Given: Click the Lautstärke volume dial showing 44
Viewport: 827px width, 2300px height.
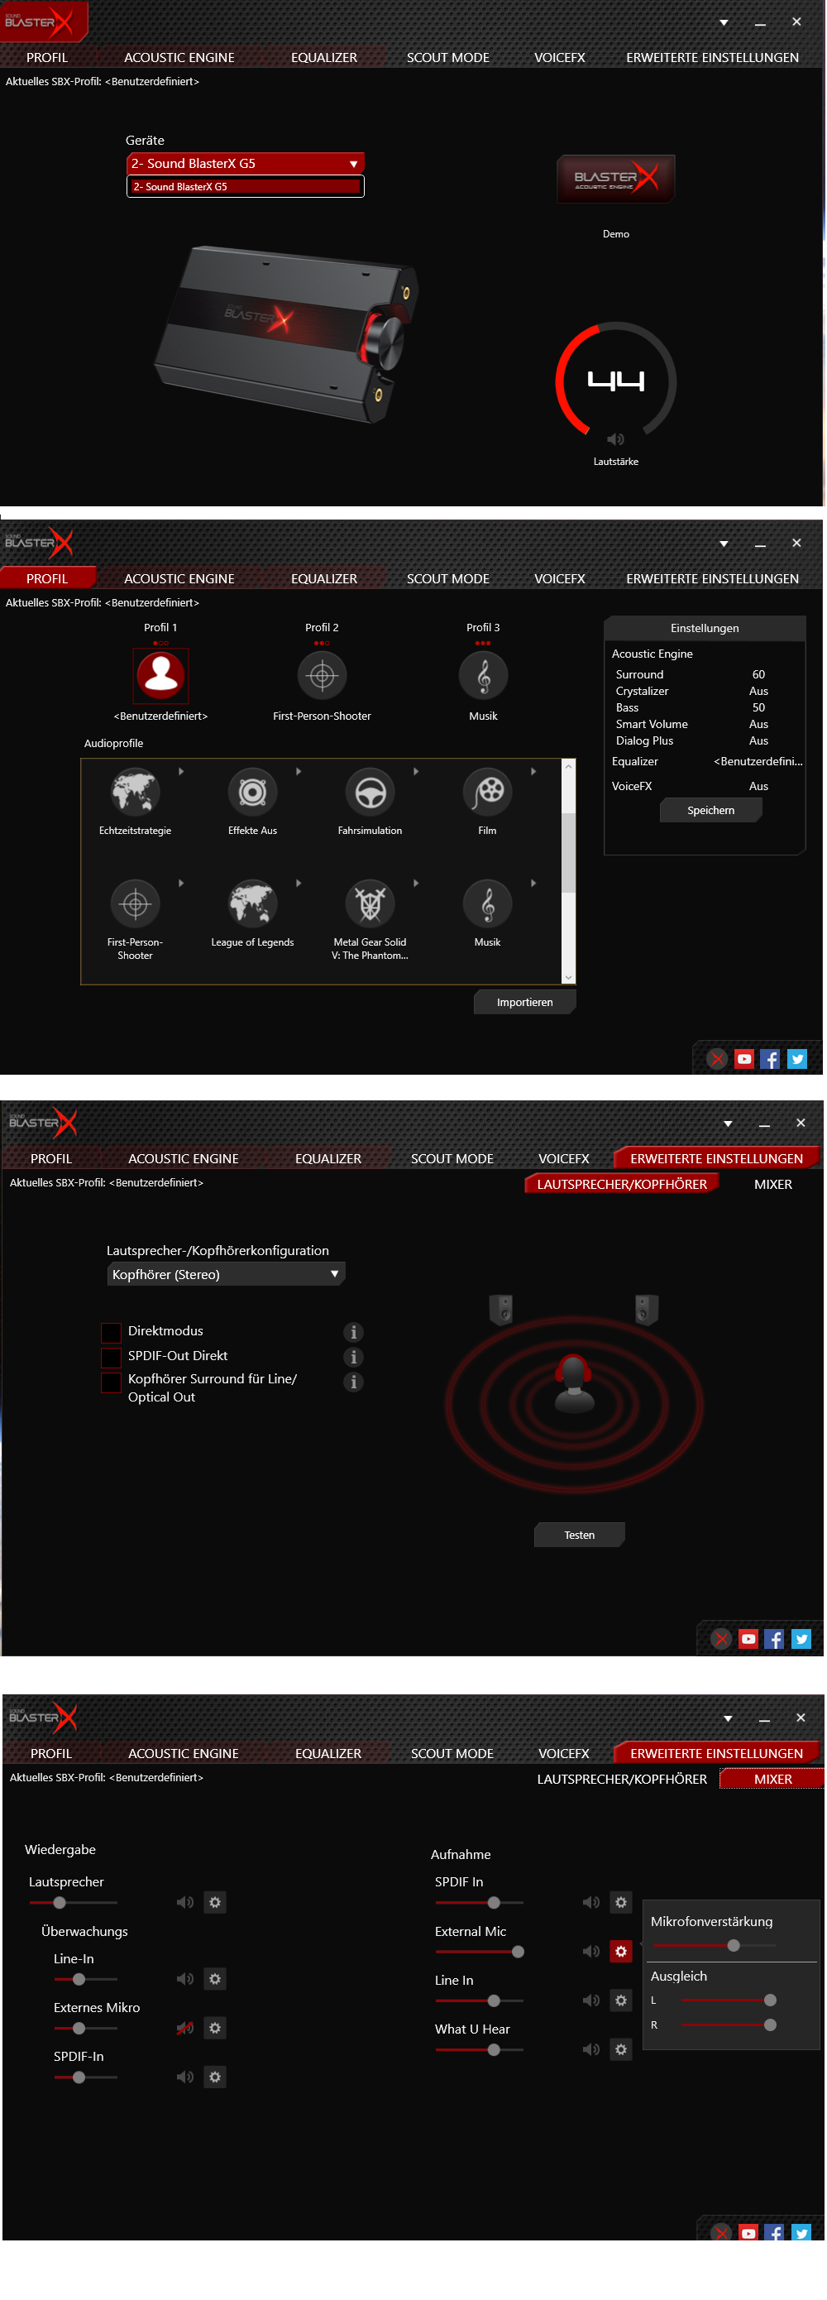Looking at the screenshot, I should pyautogui.click(x=615, y=381).
